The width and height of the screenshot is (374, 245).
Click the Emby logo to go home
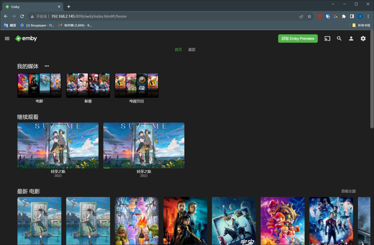coord(26,38)
